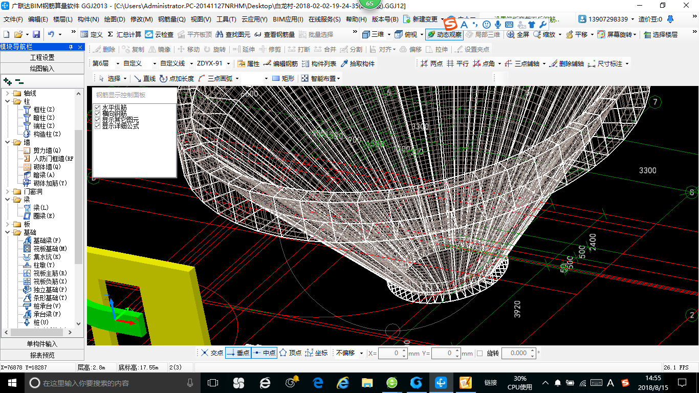
Task: Select the 直线 line drawing tool
Action: (145, 78)
